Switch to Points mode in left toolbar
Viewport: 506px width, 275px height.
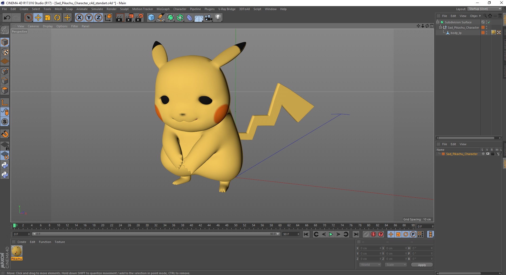[5, 71]
